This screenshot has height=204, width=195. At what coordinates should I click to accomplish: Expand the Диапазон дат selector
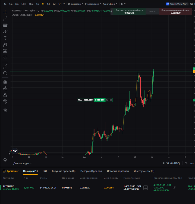(23, 163)
